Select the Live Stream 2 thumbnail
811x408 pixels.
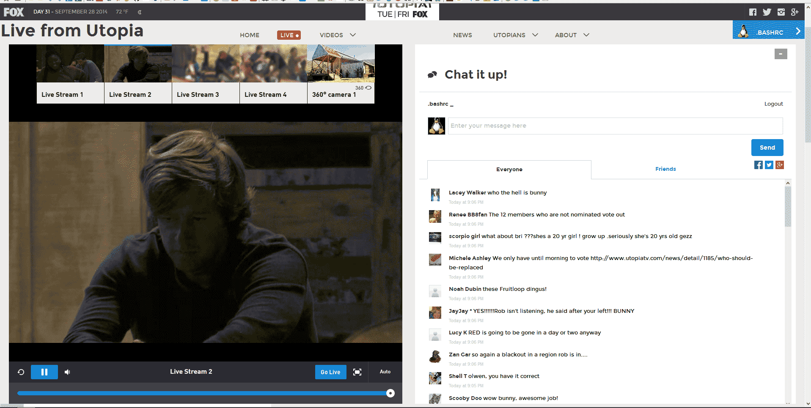[x=138, y=74]
